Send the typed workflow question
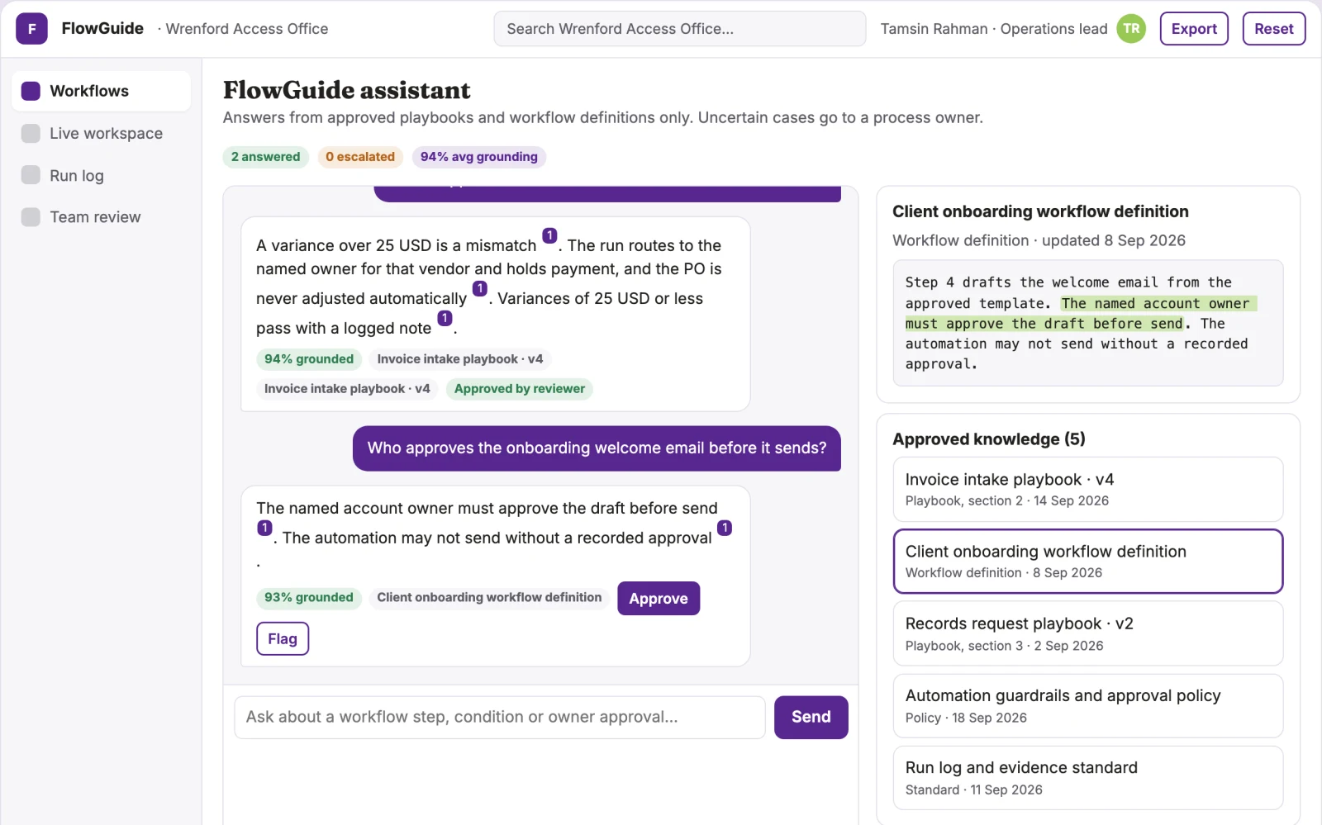The height and width of the screenshot is (825, 1322). point(811,717)
